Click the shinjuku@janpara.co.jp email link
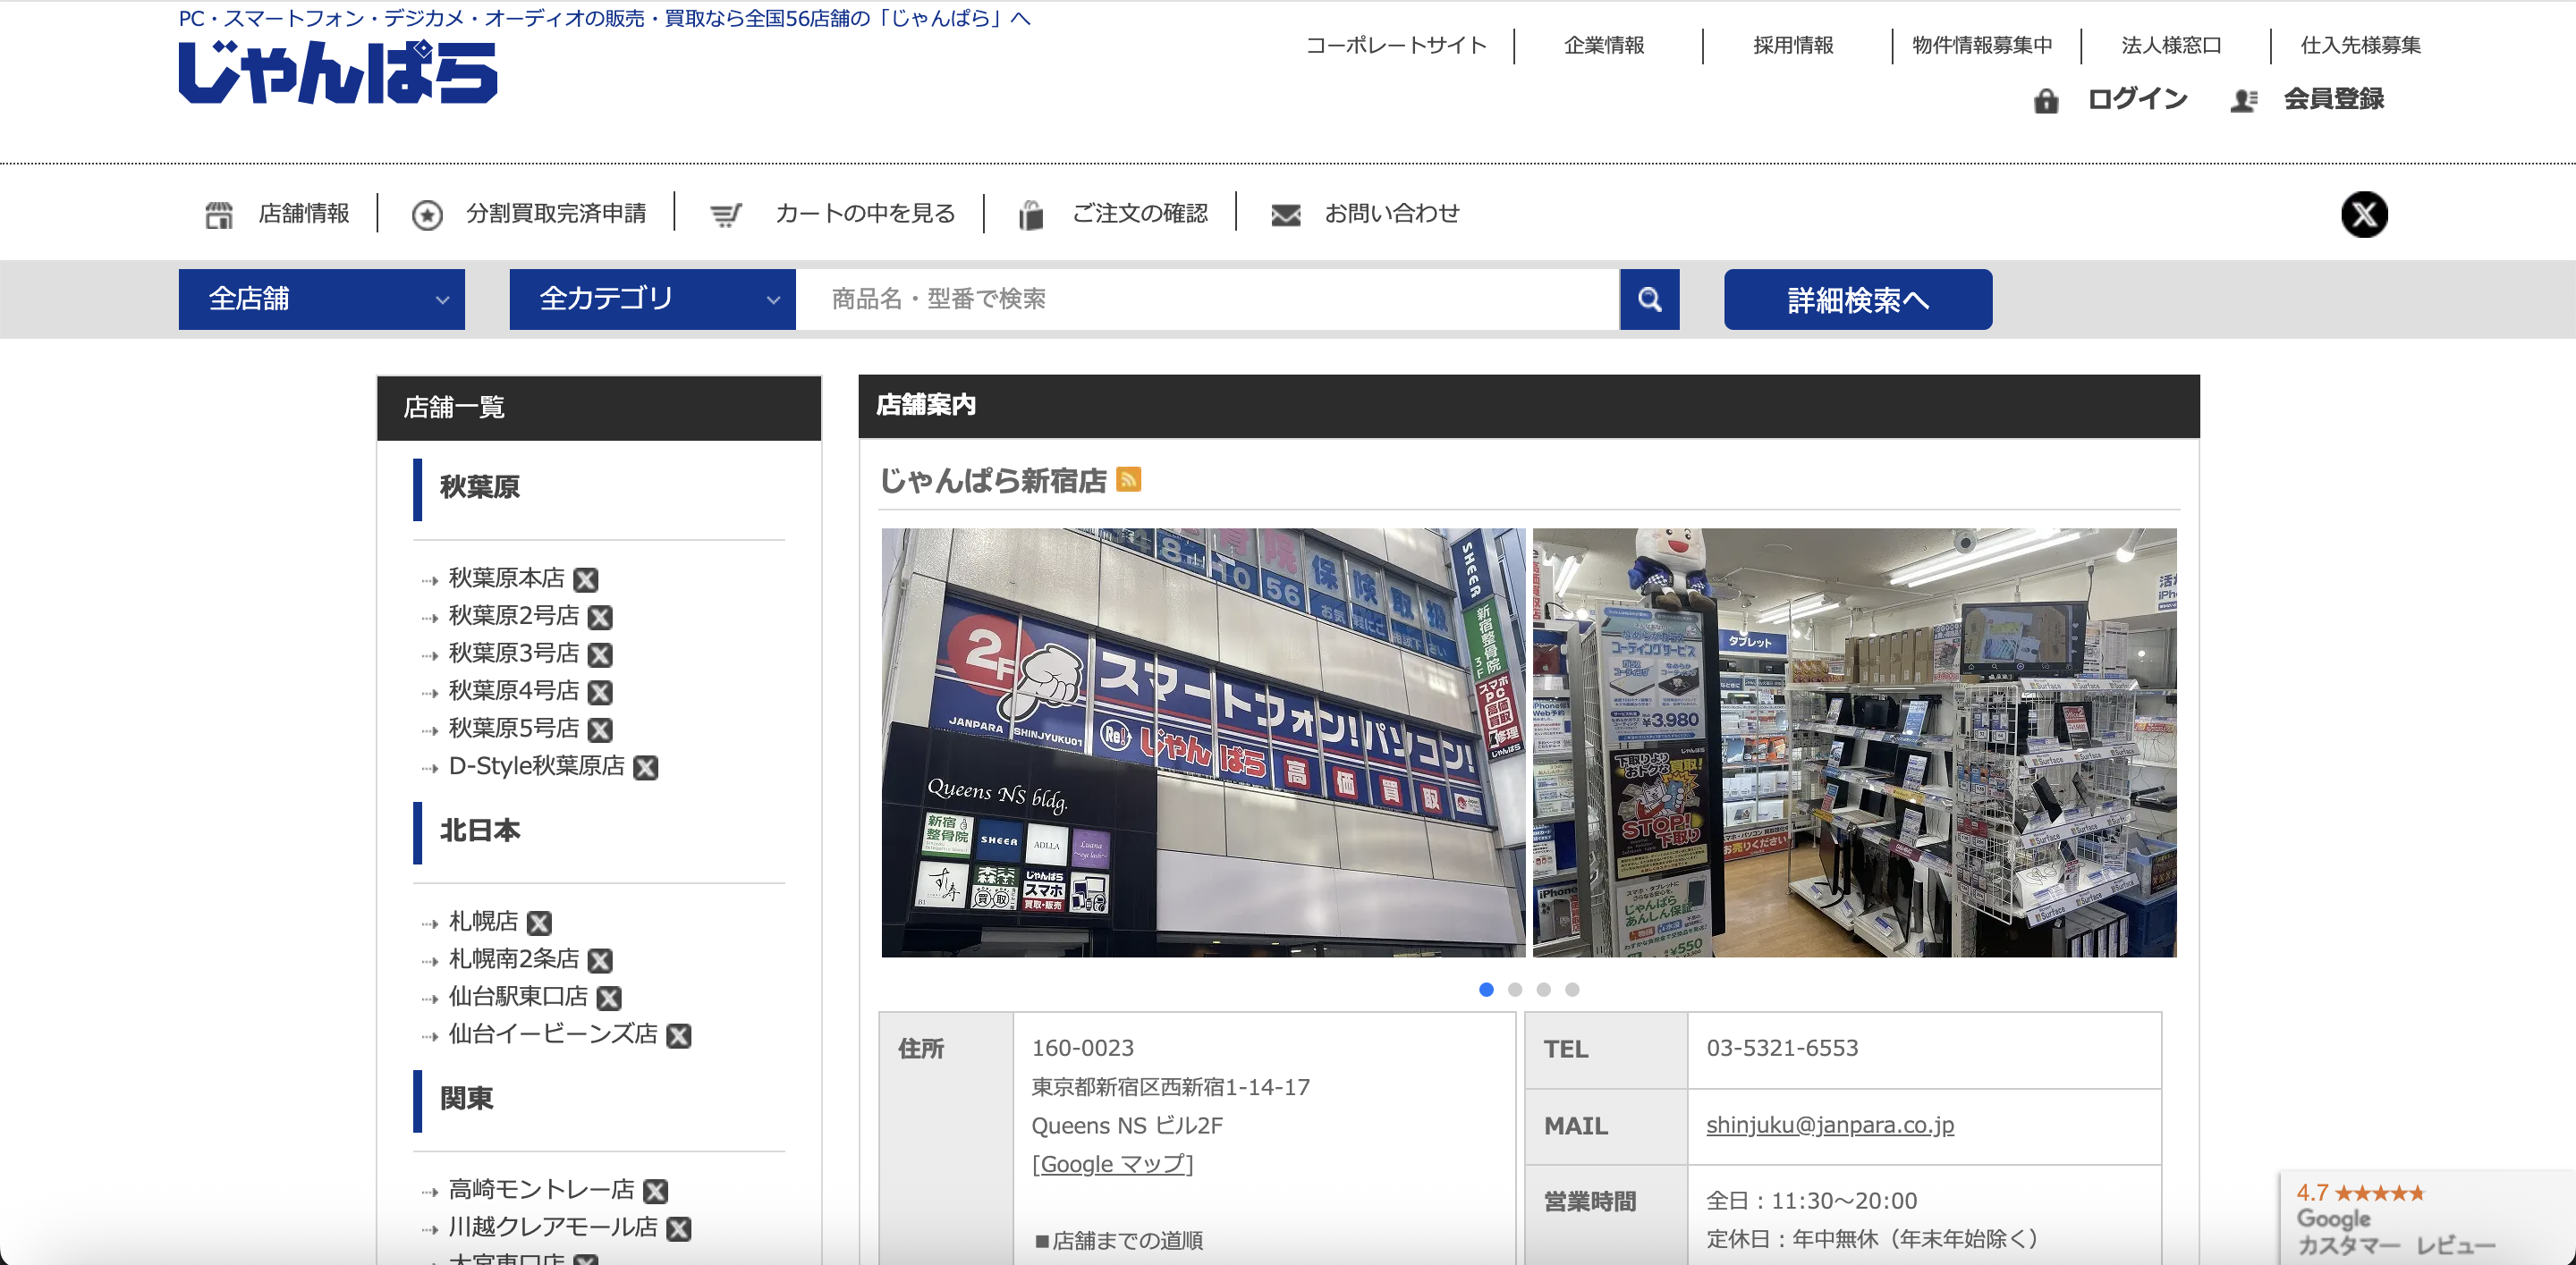 click(1829, 1126)
